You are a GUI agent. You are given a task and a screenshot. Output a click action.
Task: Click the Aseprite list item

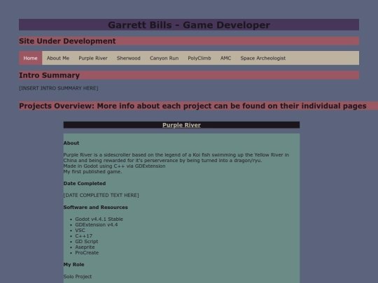coord(85,247)
